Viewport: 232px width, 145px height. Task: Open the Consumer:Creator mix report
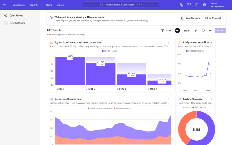68,99
